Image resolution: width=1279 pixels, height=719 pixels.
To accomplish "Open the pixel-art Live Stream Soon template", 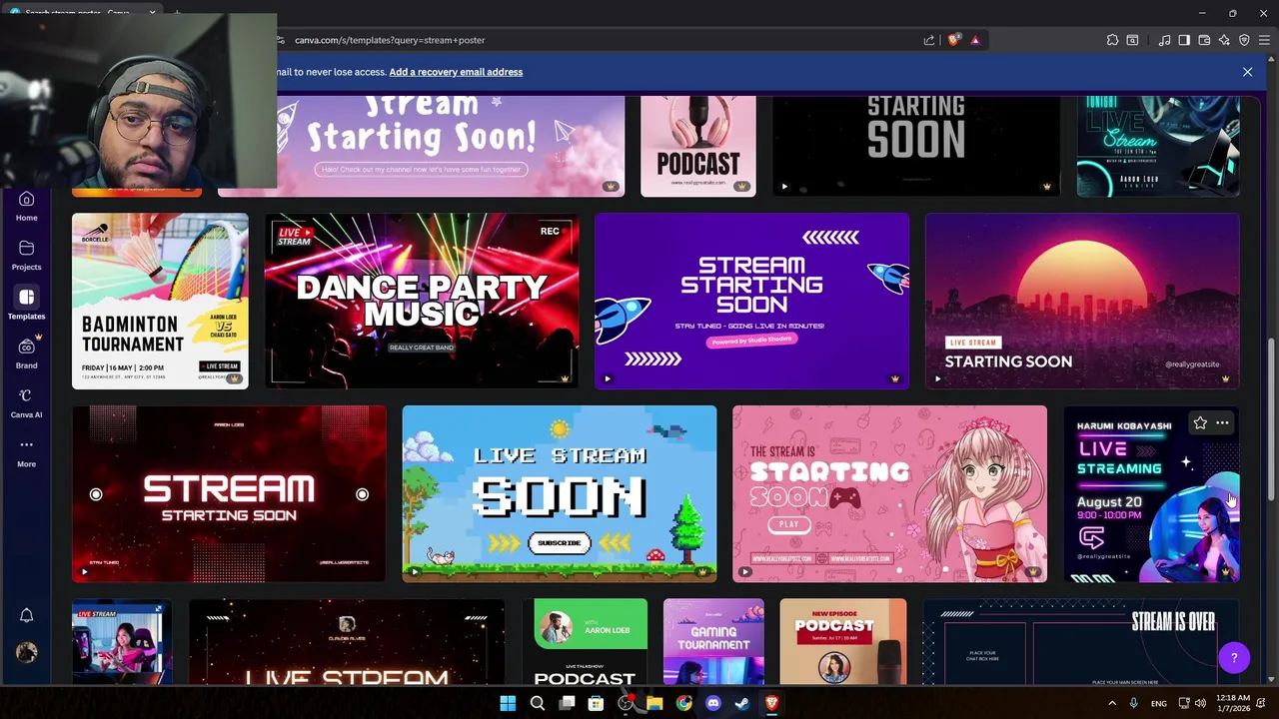I will pyautogui.click(x=560, y=493).
